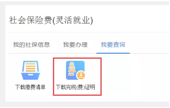The height and width of the screenshot is (108, 170).
Task: Click the 社会保险费(灵活就业) page title
Action: tap(51, 20)
